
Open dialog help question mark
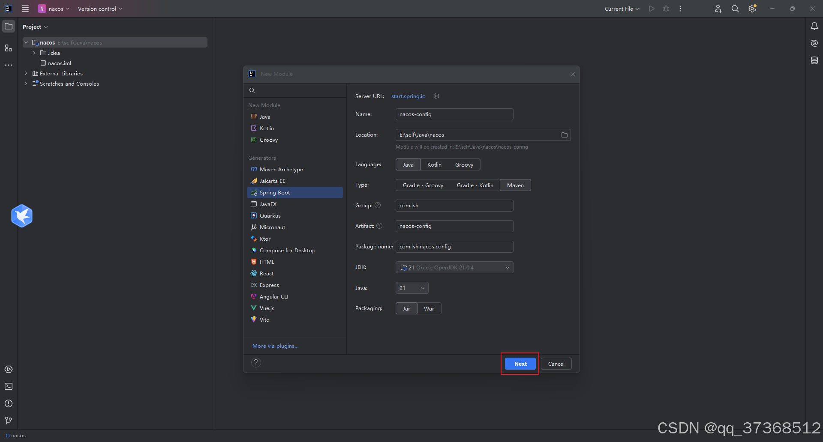tap(256, 363)
